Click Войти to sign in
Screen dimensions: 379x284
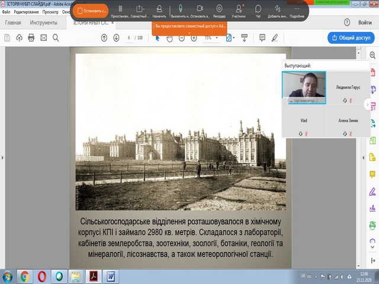pyautogui.click(x=365, y=22)
